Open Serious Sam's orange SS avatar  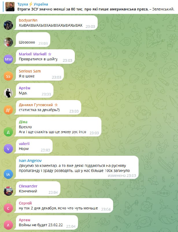coord(8,76)
